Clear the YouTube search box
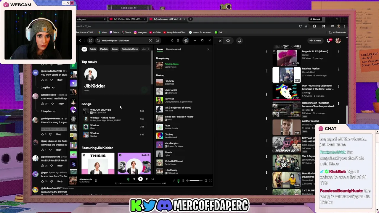Viewport: 379px width, 213px height. point(220,41)
